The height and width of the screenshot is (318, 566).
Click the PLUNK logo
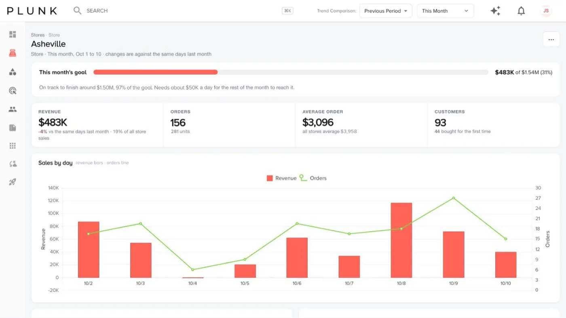32,11
